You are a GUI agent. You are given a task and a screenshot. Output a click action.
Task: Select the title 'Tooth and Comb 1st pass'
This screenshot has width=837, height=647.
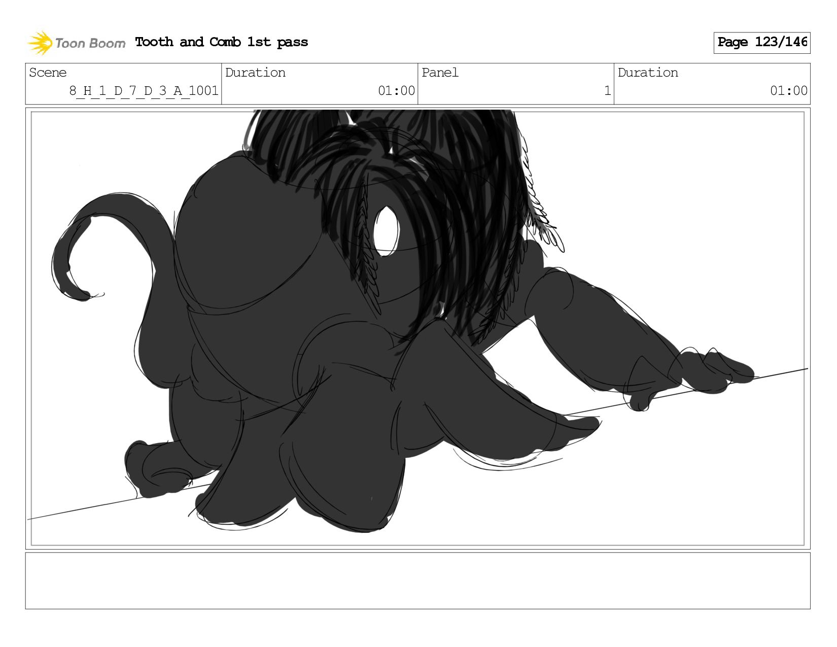[222, 42]
